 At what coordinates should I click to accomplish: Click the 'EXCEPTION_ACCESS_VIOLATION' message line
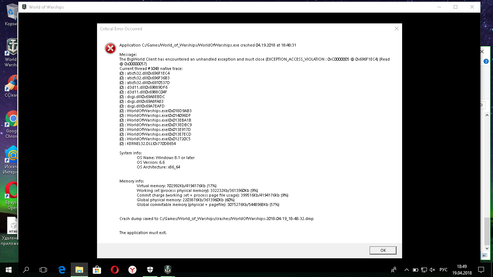[x=254, y=61]
